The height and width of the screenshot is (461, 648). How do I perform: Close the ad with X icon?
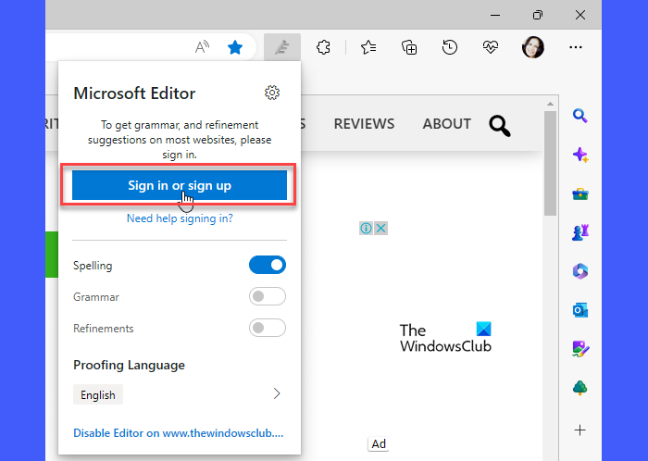point(381,228)
